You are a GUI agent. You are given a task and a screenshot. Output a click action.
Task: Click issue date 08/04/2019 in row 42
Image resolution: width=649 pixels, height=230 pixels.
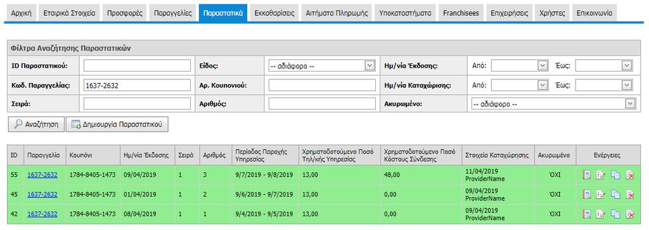[x=140, y=214]
